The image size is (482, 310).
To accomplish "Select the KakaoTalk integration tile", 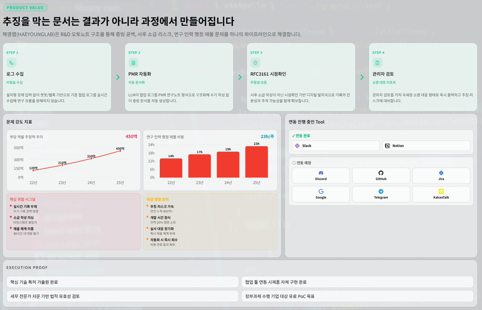I will coord(441,194).
